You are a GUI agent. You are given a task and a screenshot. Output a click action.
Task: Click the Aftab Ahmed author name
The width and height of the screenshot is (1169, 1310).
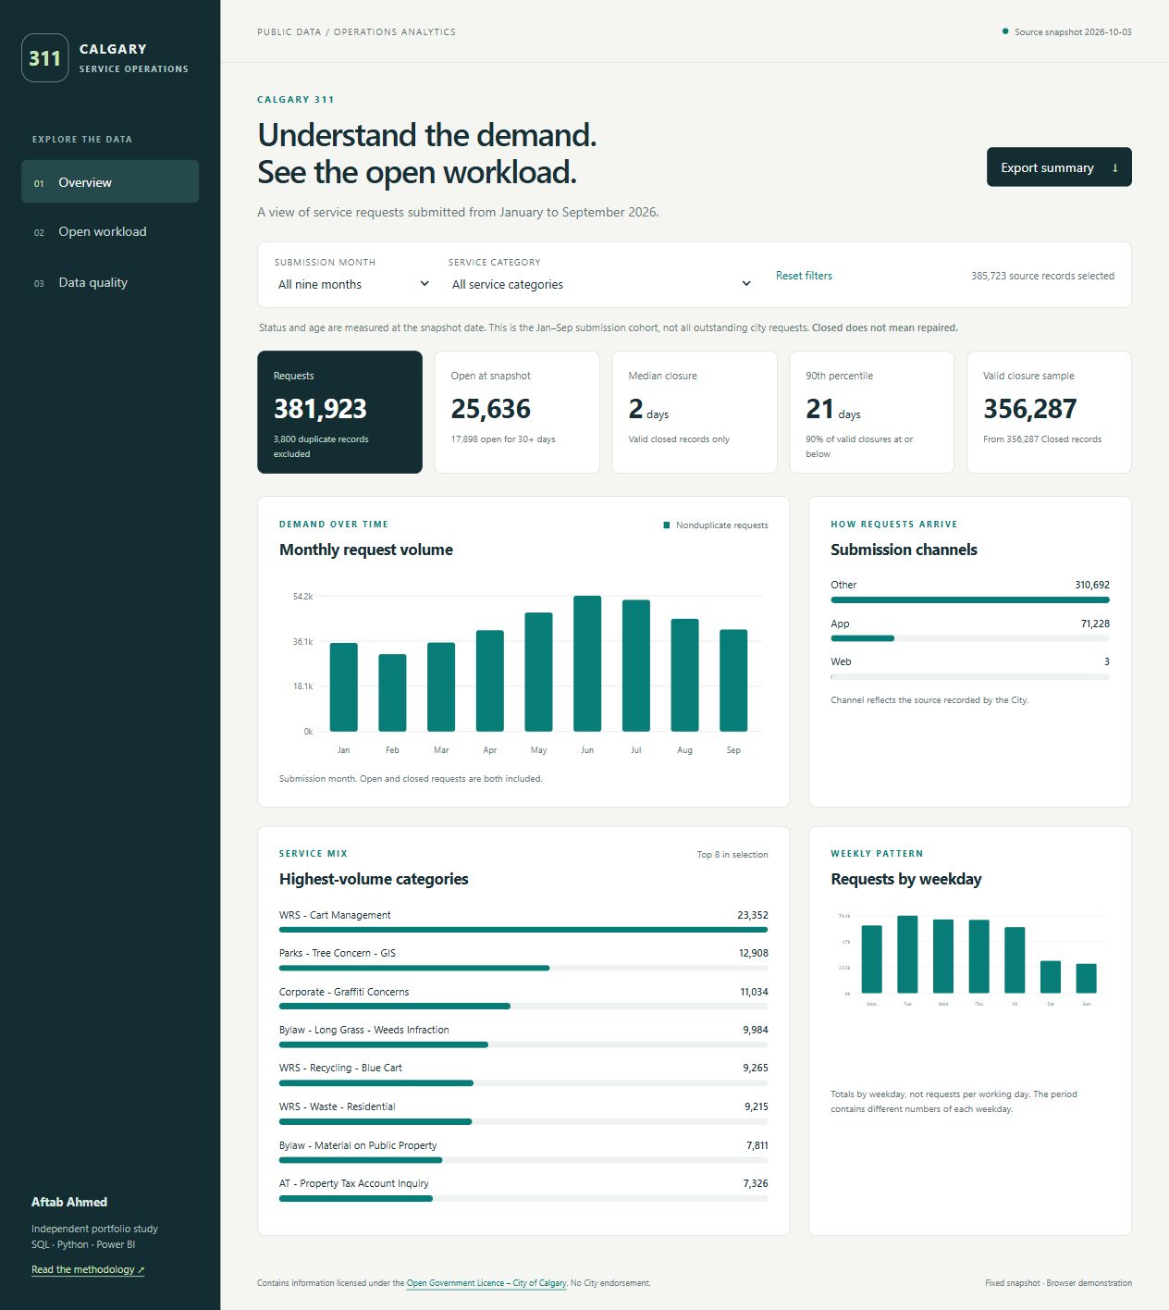click(x=69, y=1202)
